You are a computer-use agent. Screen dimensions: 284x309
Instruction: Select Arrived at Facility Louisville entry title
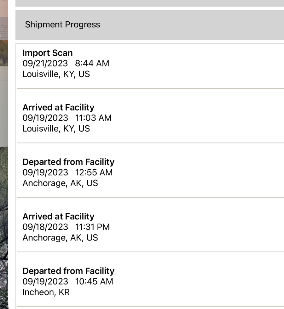pos(58,107)
